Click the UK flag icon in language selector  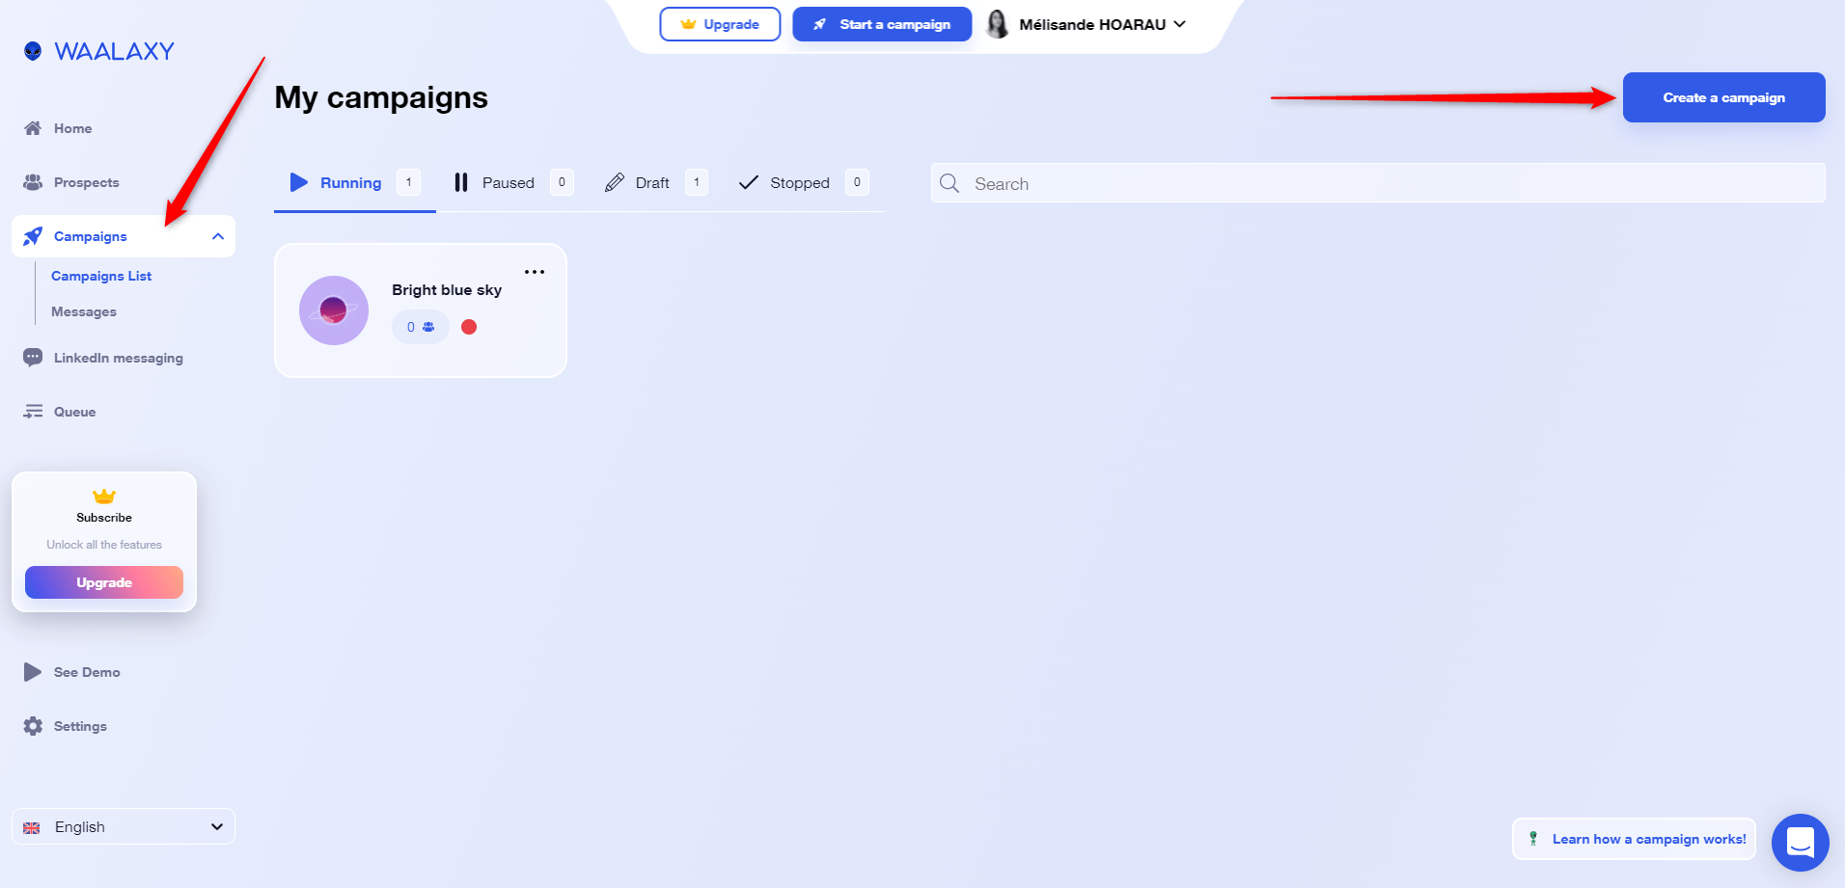32,827
